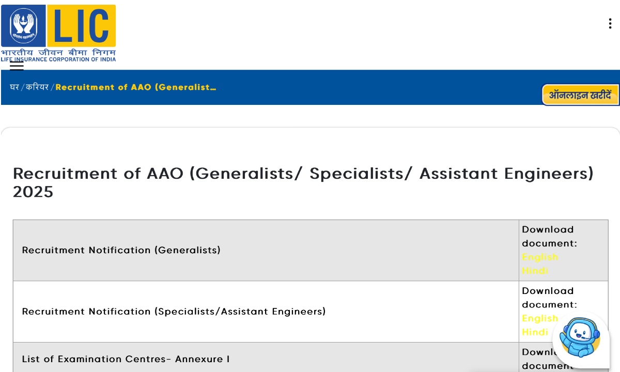Image resolution: width=620 pixels, height=372 pixels.
Task: Click the Recruitment of AAO breadcrumb
Action: [x=135, y=87]
